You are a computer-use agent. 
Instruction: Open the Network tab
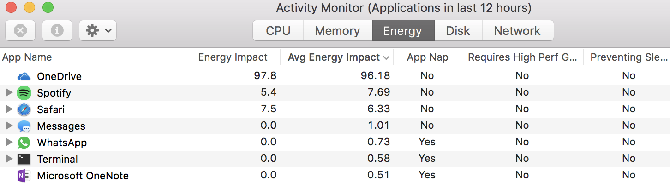[517, 31]
